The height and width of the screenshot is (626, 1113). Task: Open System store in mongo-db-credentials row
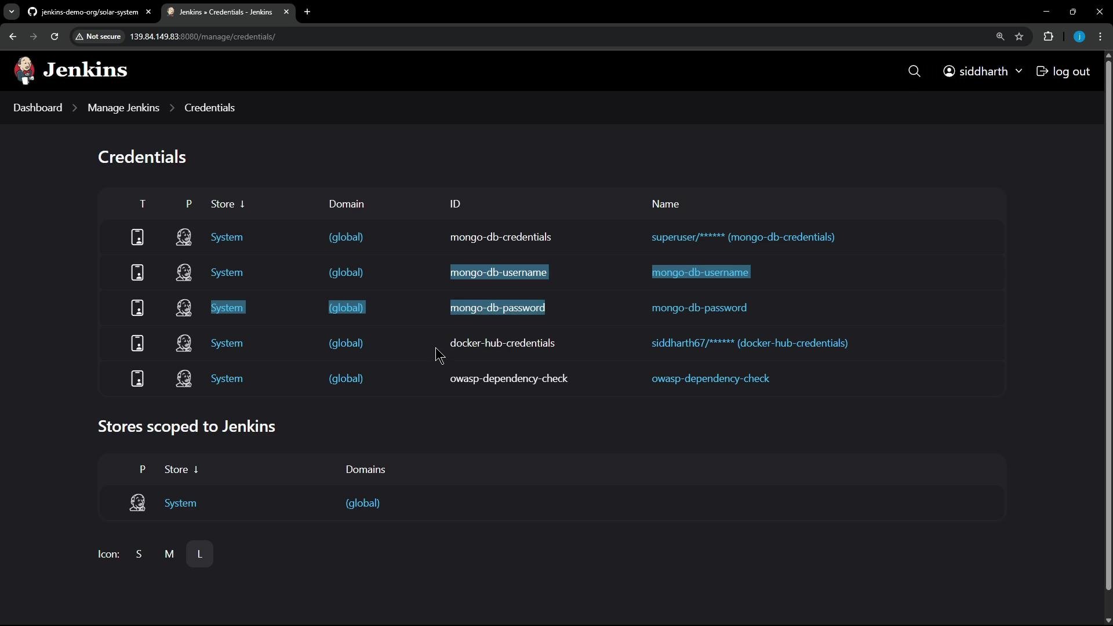click(x=227, y=237)
